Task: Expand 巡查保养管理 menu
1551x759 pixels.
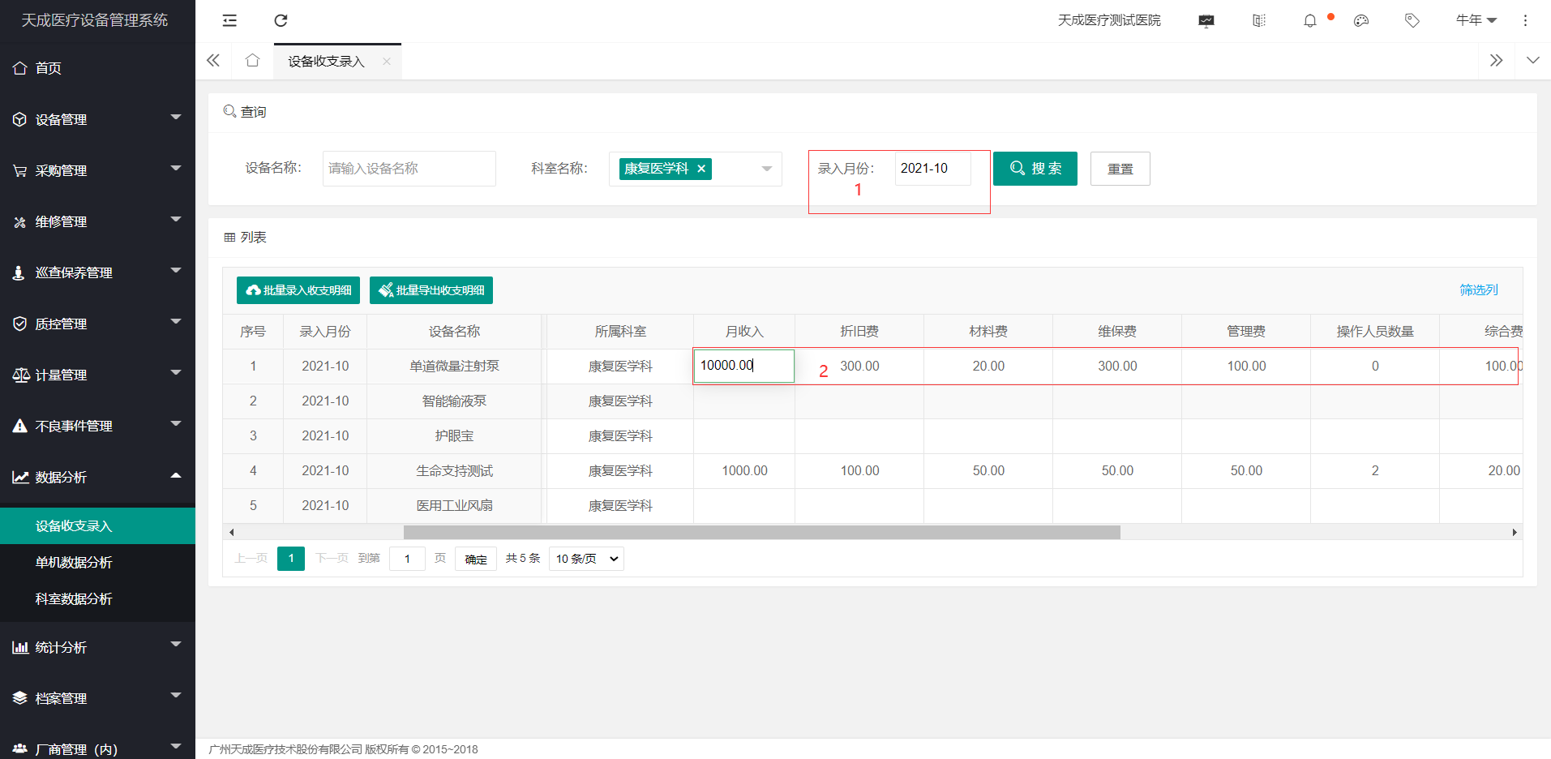Action: point(97,272)
